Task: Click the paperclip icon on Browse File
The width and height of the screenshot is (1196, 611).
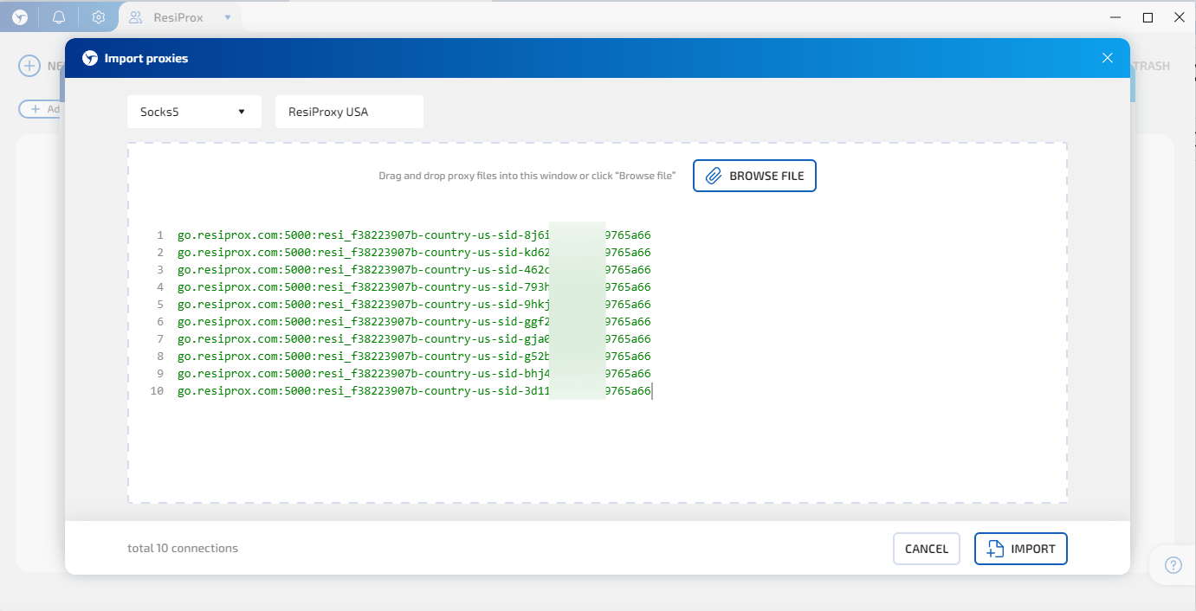Action: tap(714, 176)
